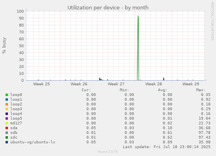Click the sda red color swatch

[x=7, y=128]
